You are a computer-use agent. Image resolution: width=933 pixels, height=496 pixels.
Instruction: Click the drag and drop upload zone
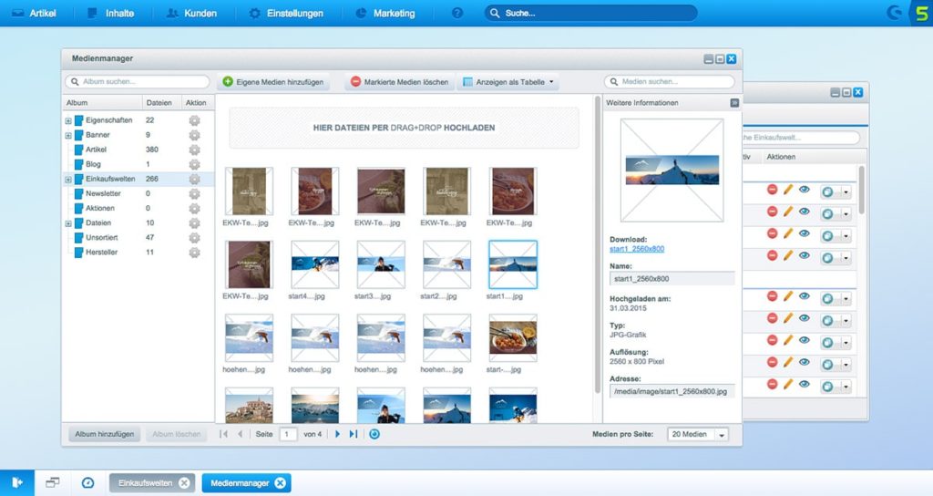(x=404, y=128)
